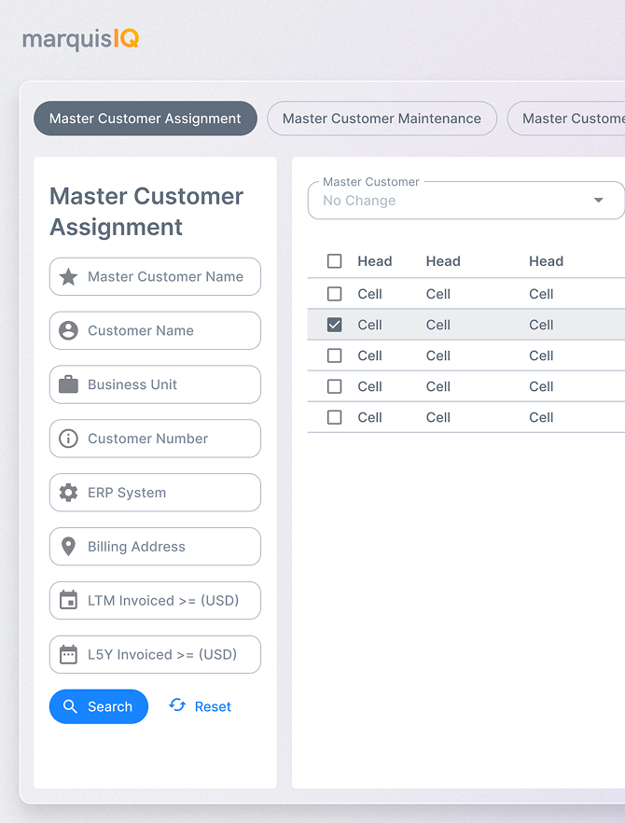Click the blue Search button

[x=99, y=706]
